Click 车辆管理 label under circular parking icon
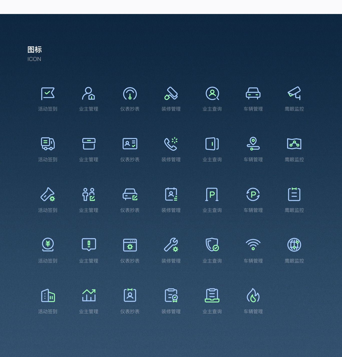 tap(253, 210)
